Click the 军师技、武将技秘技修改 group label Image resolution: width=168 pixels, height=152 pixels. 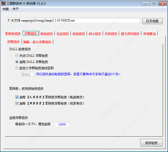coord(26,88)
